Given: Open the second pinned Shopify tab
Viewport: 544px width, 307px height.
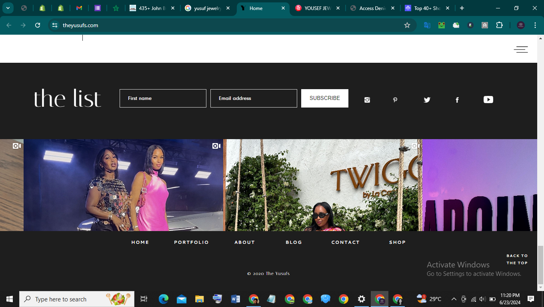Looking at the screenshot, I should coord(61,8).
